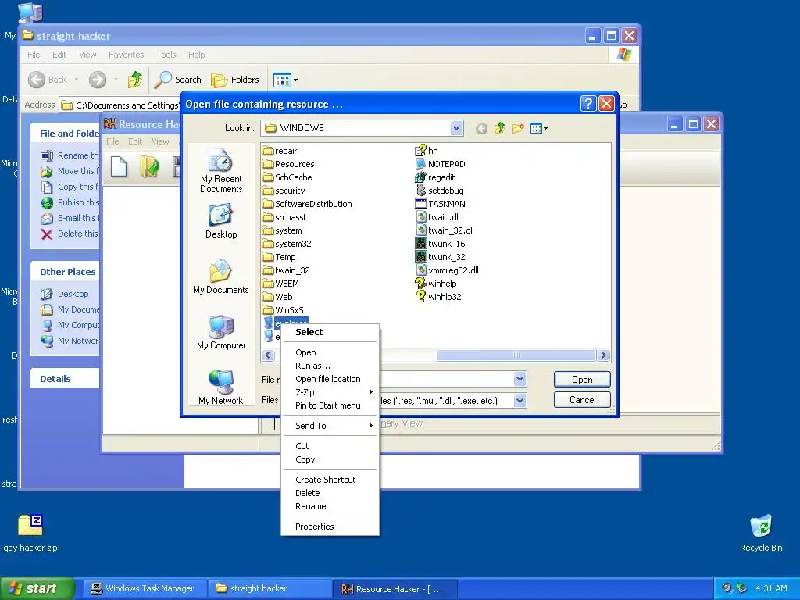Open View Menu button in Open dialog

click(539, 128)
